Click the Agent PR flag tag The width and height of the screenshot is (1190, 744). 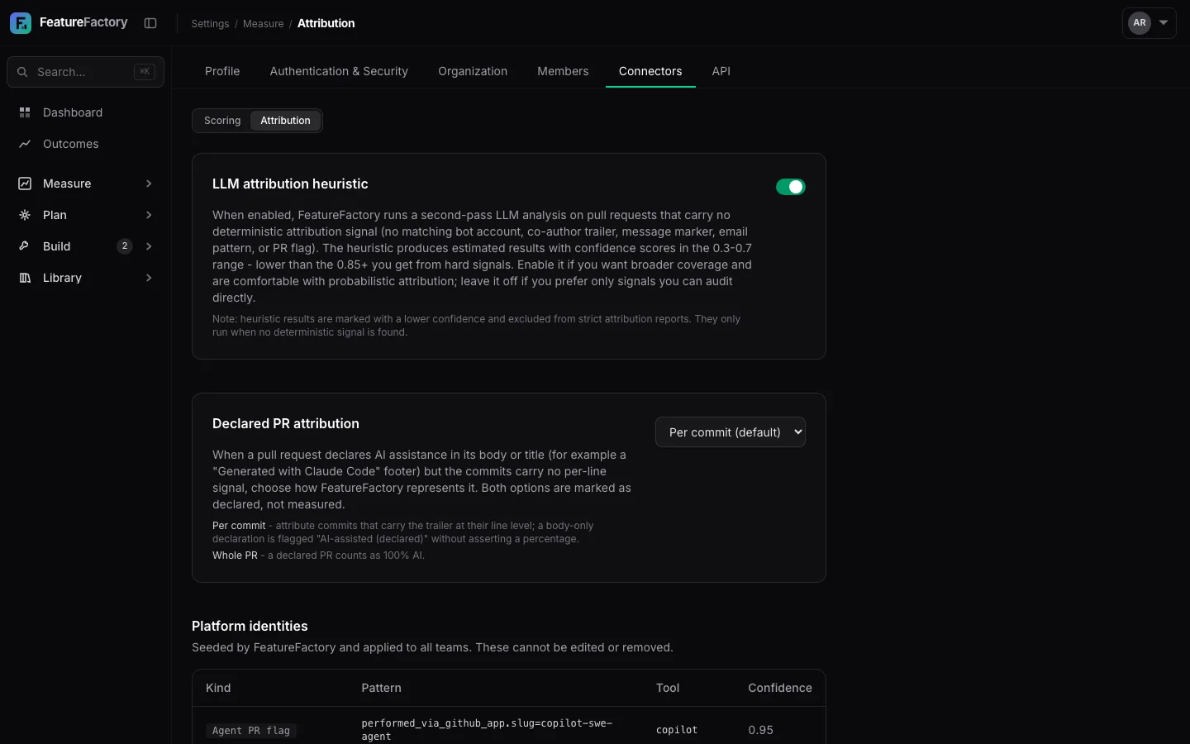tap(251, 731)
